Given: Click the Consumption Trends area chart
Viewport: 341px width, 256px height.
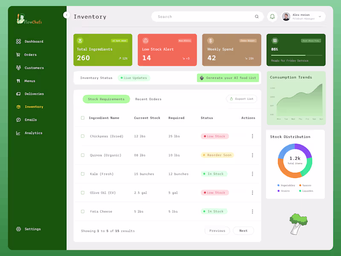Looking at the screenshot, I should point(299,100).
